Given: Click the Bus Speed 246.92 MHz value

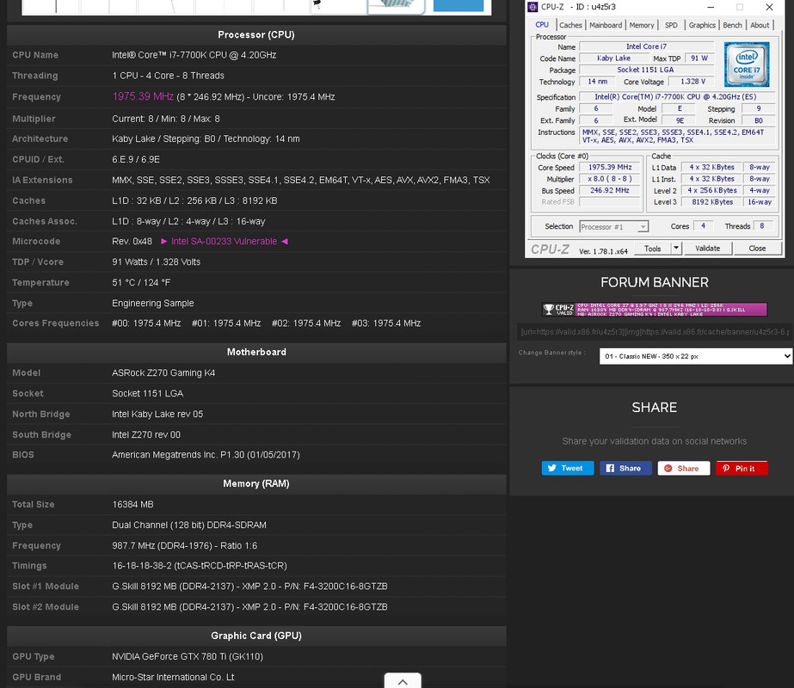Looking at the screenshot, I should (610, 190).
